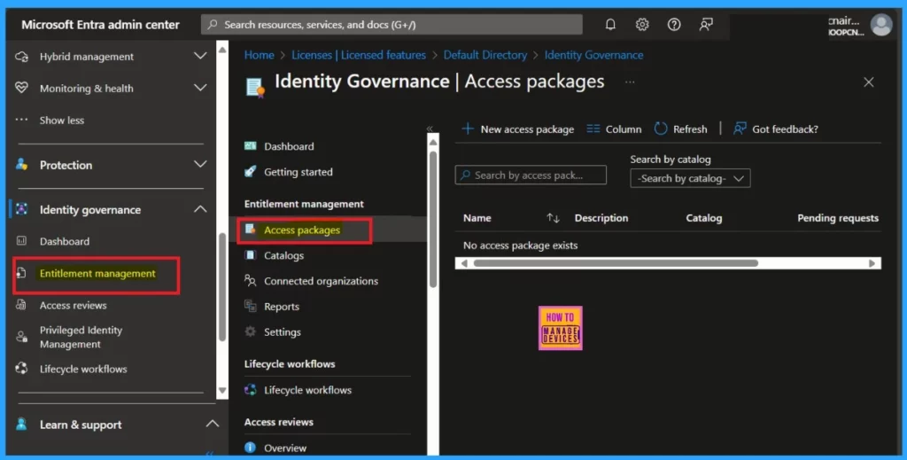Image resolution: width=907 pixels, height=460 pixels.
Task: Click Show less in the sidebar
Action: click(62, 121)
